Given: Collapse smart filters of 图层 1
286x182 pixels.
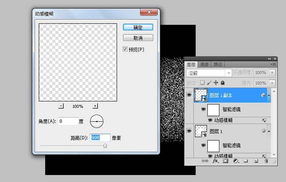Looking at the screenshot, I should click(x=269, y=131).
